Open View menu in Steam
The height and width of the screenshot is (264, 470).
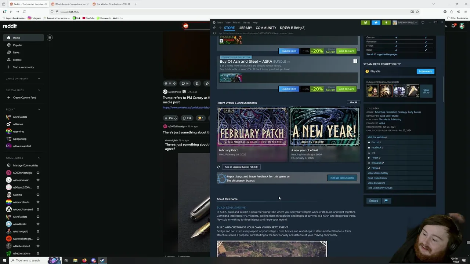click(228, 22)
